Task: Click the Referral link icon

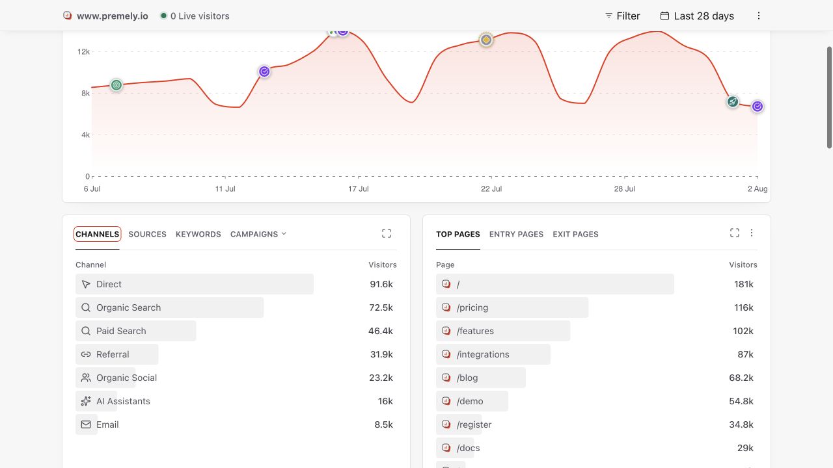Action: coord(86,354)
